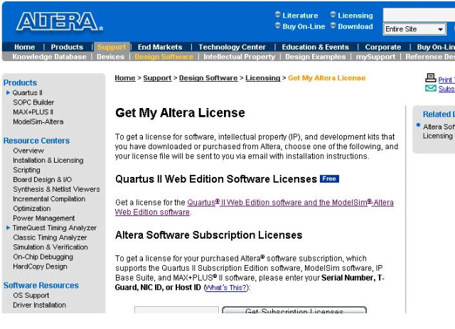Open Scripting resource center
Viewport: 455px width, 329px height.
27,170
